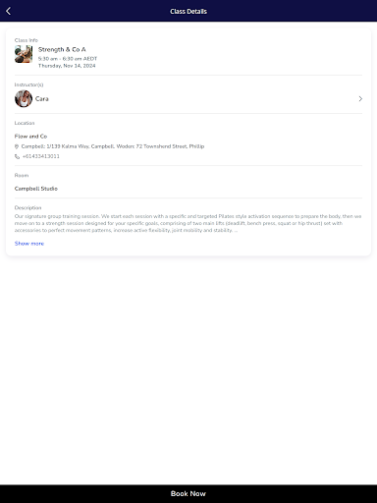This screenshot has height=503, width=377.
Task: Expand instructor details via right chevron
Action: coord(360,98)
